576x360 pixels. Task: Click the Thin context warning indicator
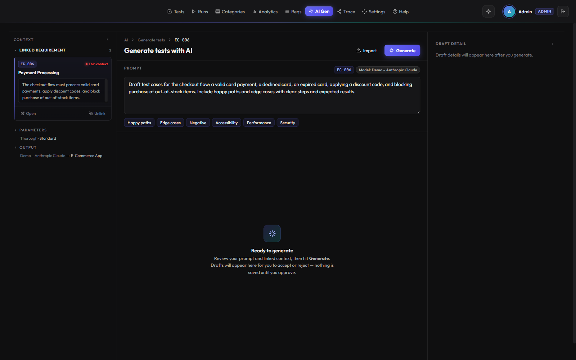pyautogui.click(x=96, y=64)
